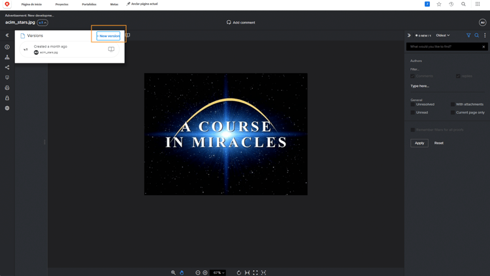Screen dimensions: 490x276
Task: Open the print icon in sidebar
Action: (x=7, y=87)
